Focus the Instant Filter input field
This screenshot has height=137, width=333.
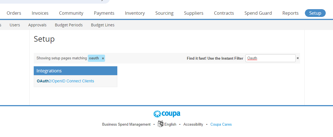[270, 58]
